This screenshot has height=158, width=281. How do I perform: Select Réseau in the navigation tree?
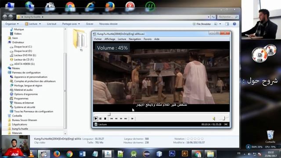pyautogui.click(x=16, y=68)
